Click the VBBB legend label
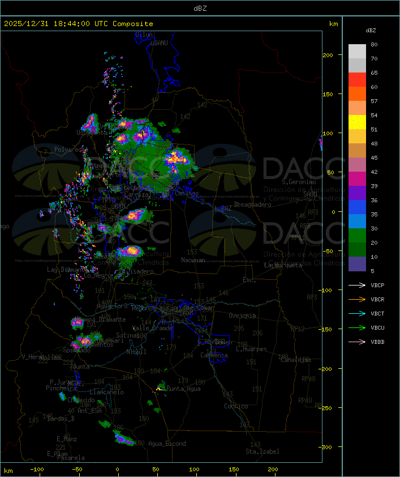This screenshot has width=400, height=477. click(377, 342)
